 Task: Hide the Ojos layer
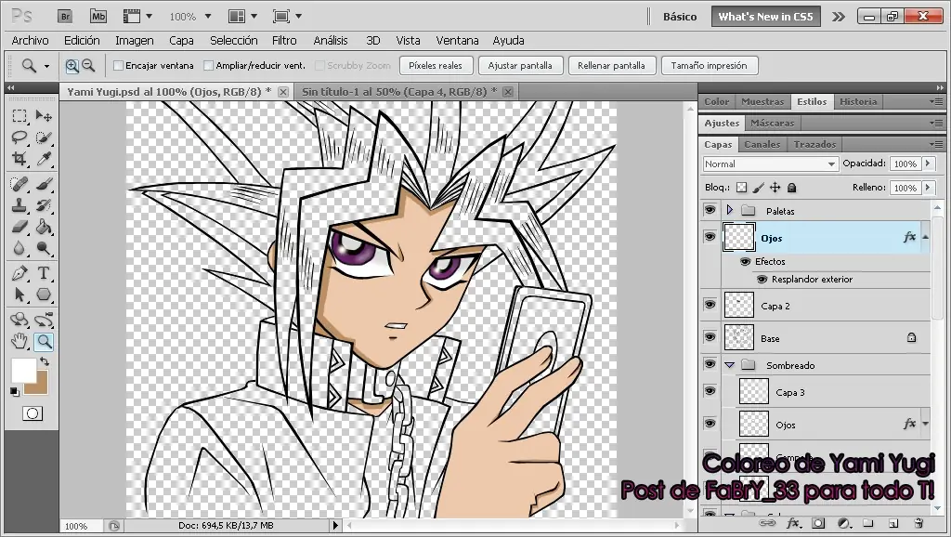[x=710, y=237]
